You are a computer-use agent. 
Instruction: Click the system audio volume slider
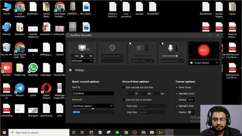tap(143, 56)
